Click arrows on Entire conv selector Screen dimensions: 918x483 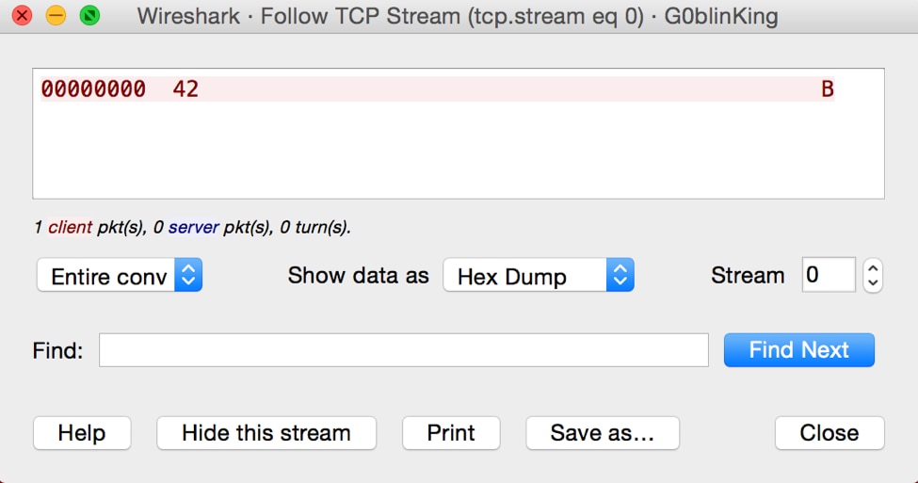(188, 275)
